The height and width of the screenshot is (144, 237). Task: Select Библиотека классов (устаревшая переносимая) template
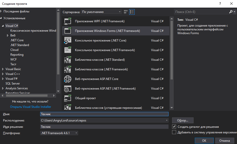tap(116, 107)
